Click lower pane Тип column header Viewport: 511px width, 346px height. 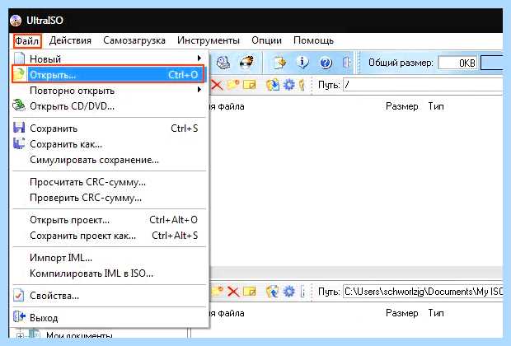(x=436, y=313)
